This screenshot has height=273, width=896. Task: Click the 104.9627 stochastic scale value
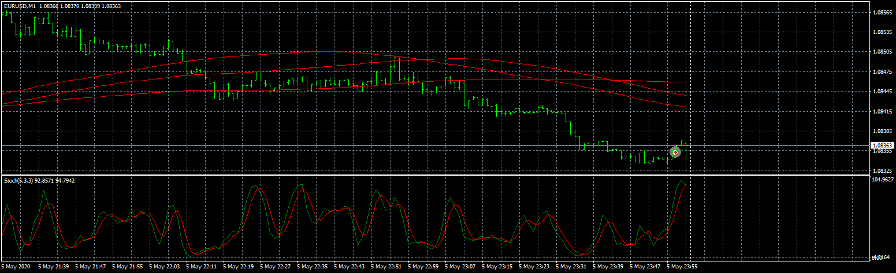883,180
